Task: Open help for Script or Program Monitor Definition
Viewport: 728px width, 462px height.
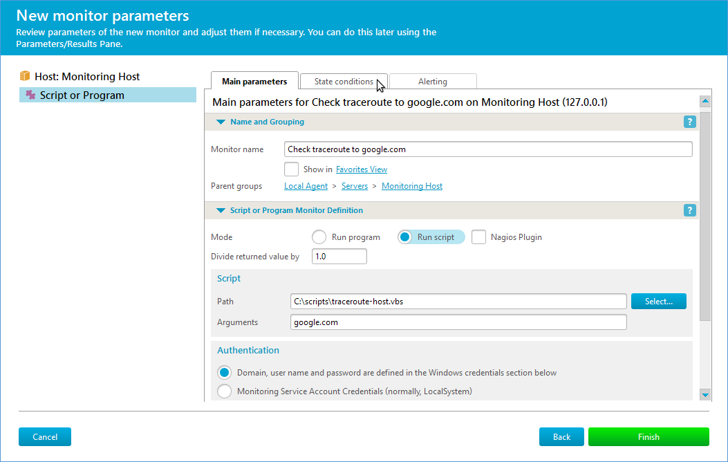Action: pyautogui.click(x=689, y=210)
